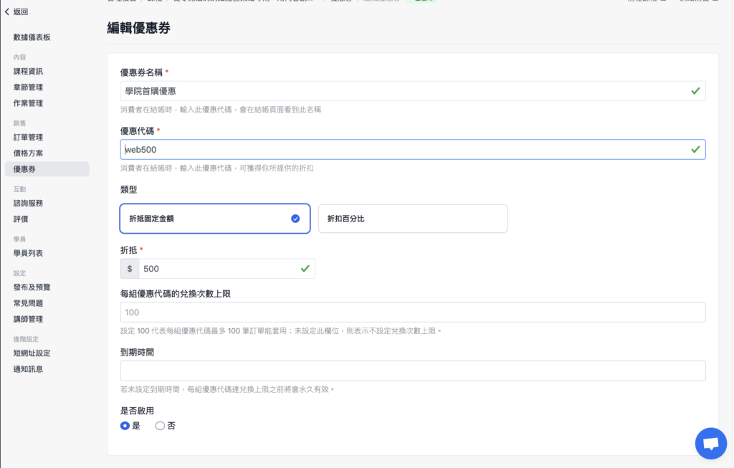Viewport: 734px width, 468px height.
Task: Open 通知訊息 in sidebar
Action: click(x=28, y=370)
